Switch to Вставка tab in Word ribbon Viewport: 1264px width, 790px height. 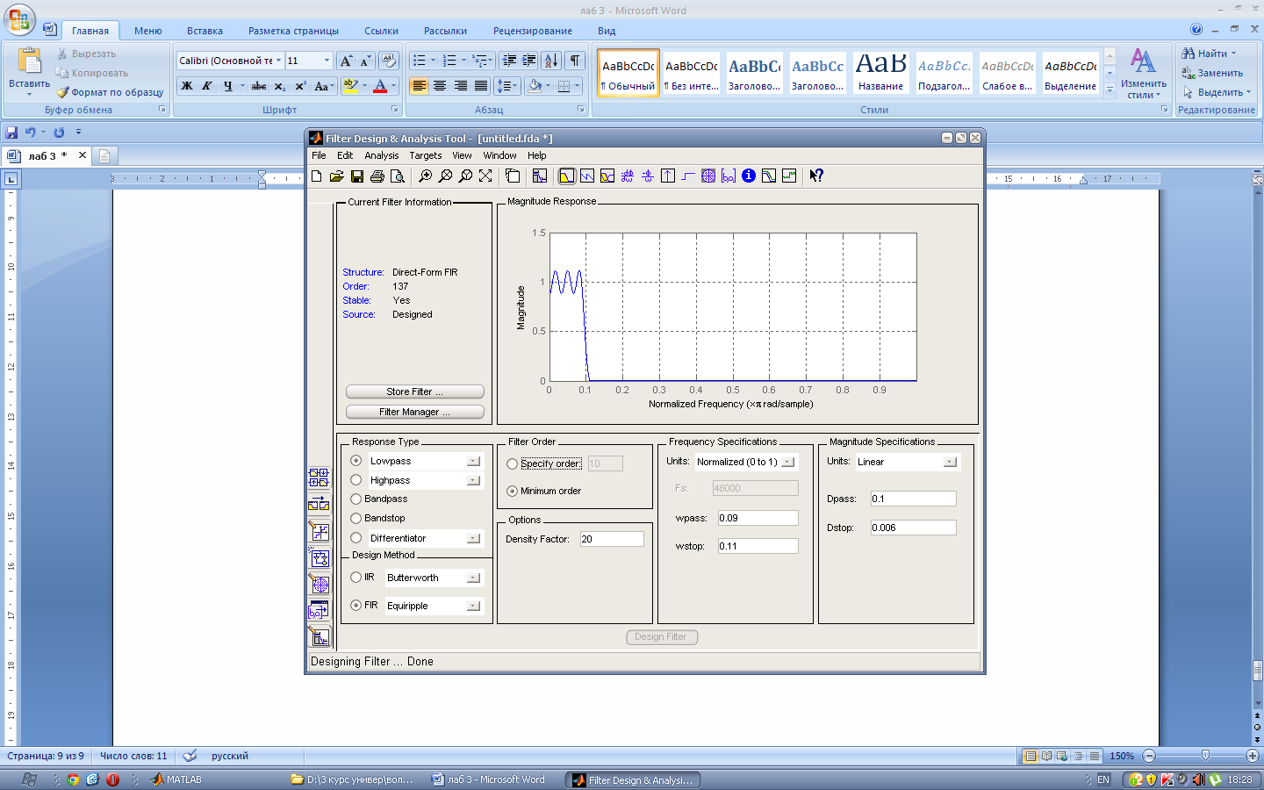(205, 31)
